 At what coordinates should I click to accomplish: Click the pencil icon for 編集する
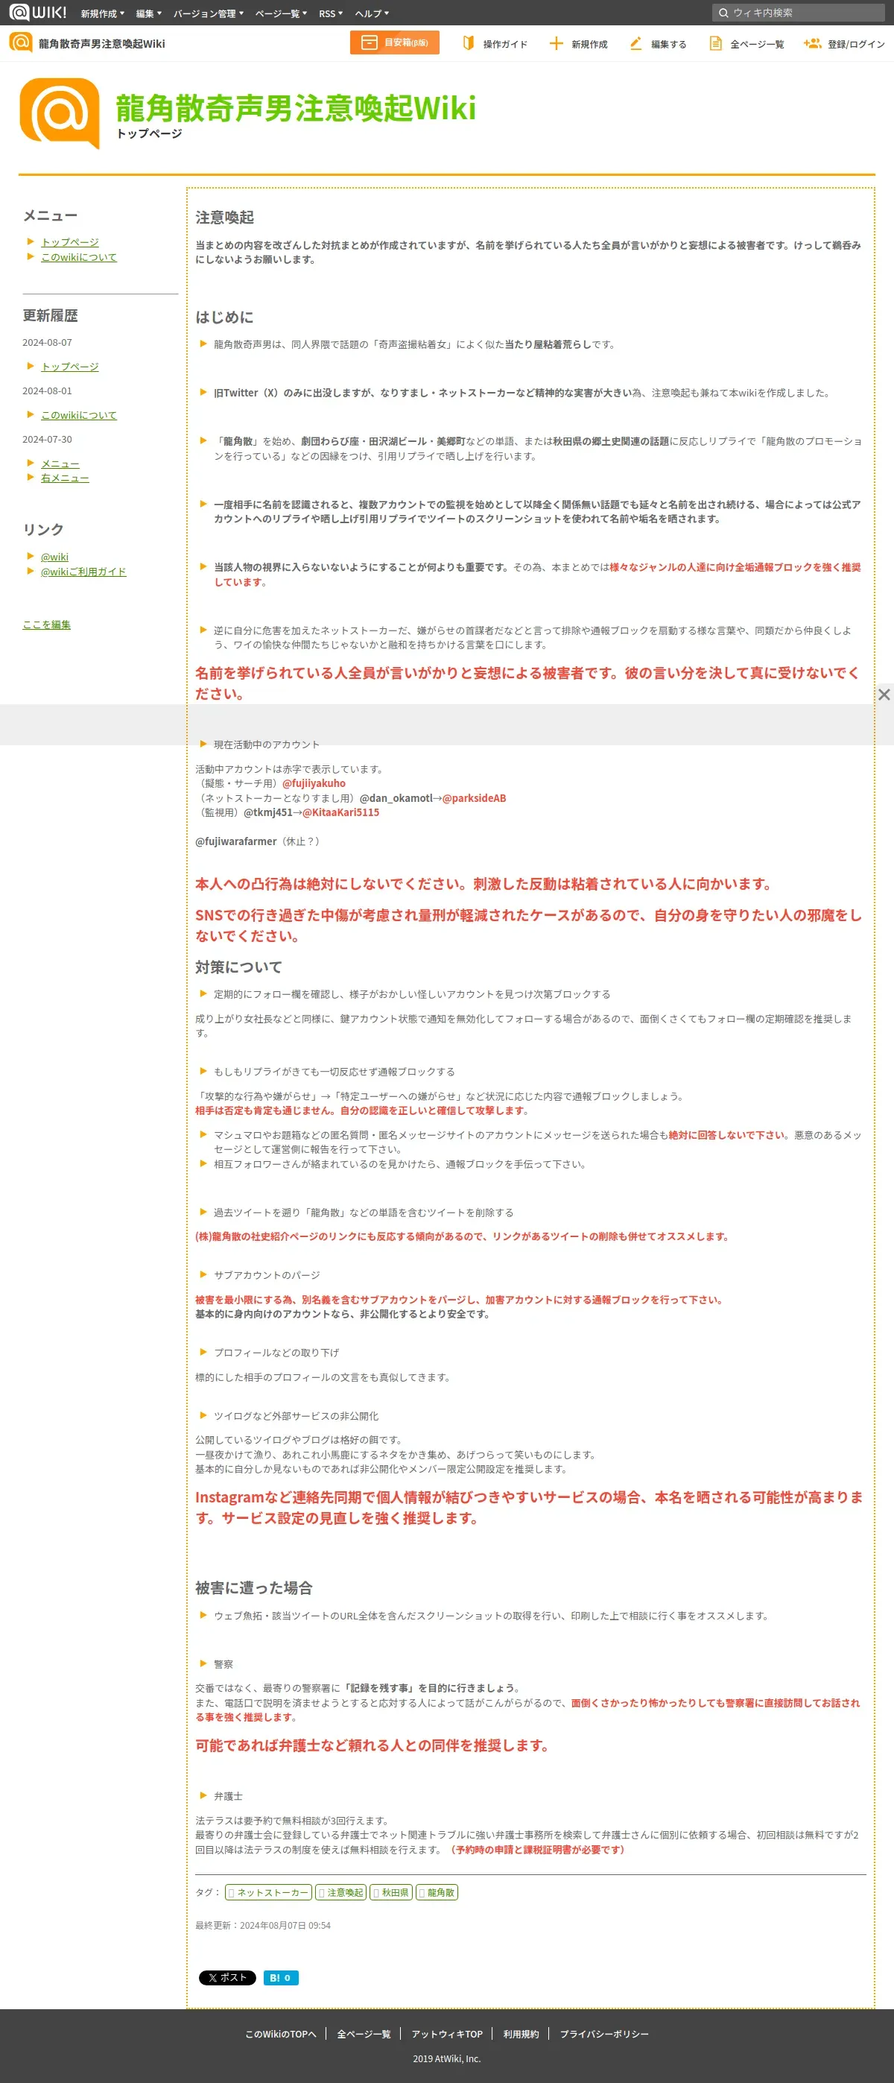click(636, 44)
